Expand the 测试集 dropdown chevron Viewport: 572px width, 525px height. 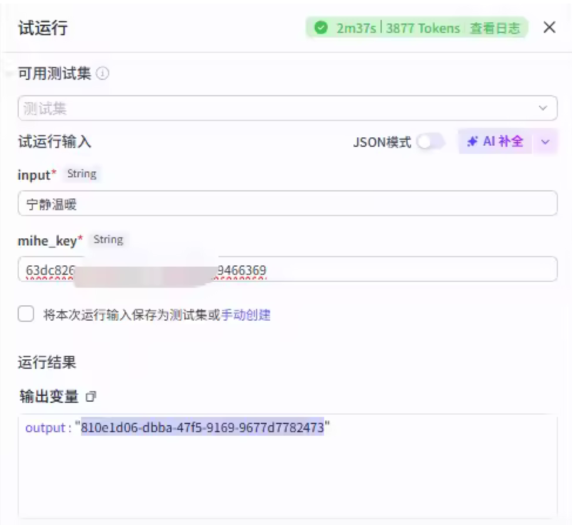click(543, 109)
